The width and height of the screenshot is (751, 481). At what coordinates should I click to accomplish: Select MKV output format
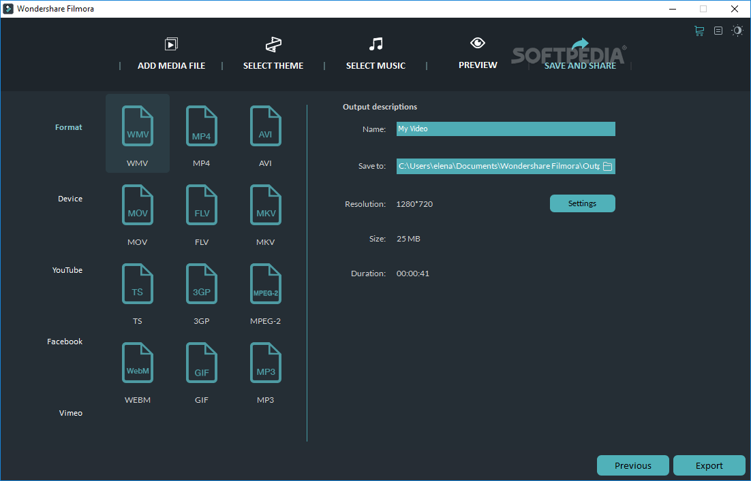(266, 205)
